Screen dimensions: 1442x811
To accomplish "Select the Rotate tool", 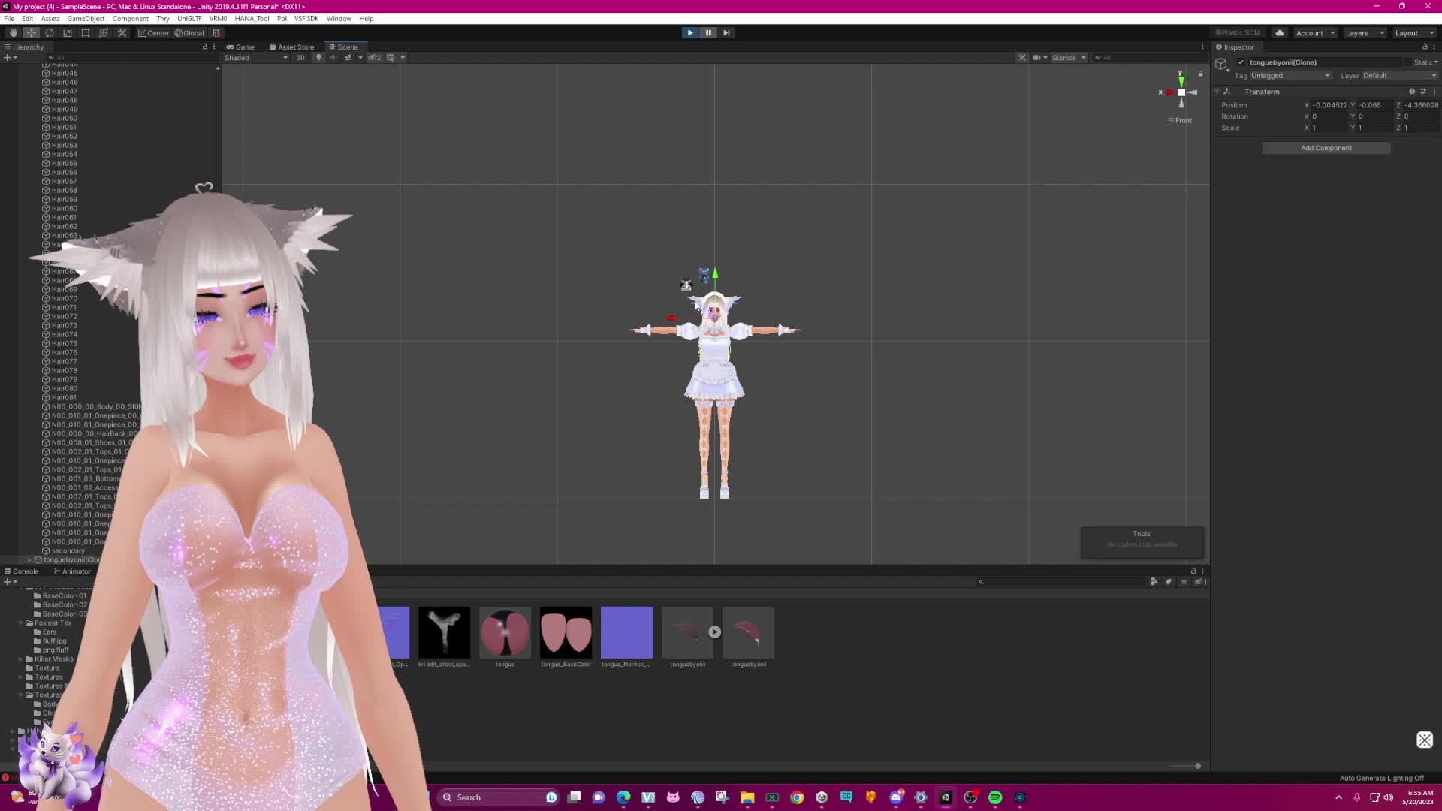I will click(50, 33).
